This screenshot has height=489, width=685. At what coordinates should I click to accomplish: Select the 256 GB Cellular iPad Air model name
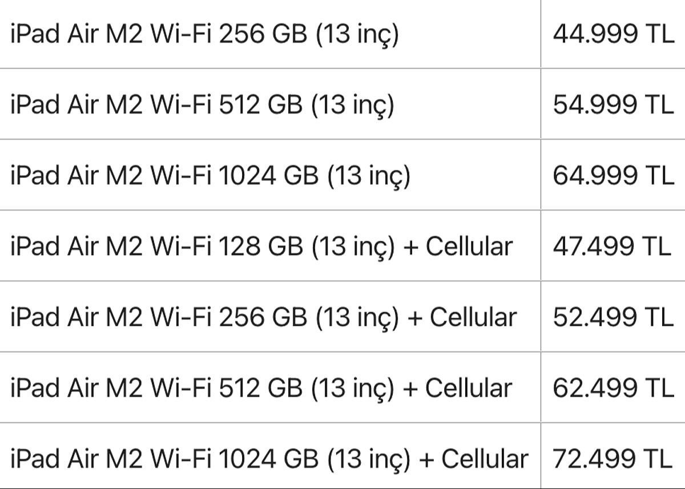point(263,317)
